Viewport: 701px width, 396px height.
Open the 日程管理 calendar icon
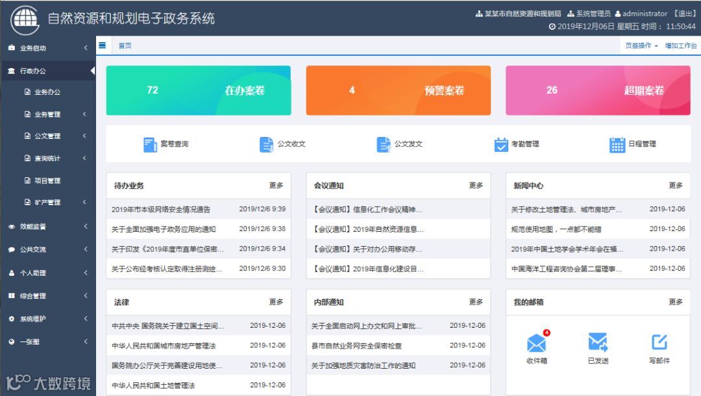click(x=617, y=144)
